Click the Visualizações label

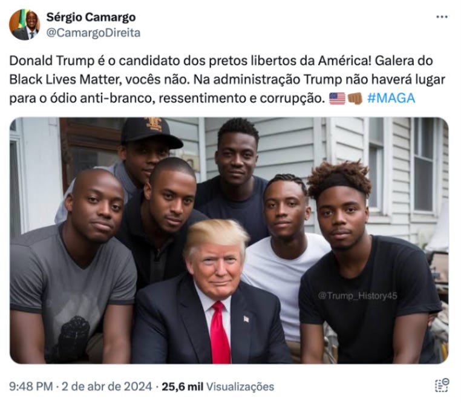click(240, 387)
